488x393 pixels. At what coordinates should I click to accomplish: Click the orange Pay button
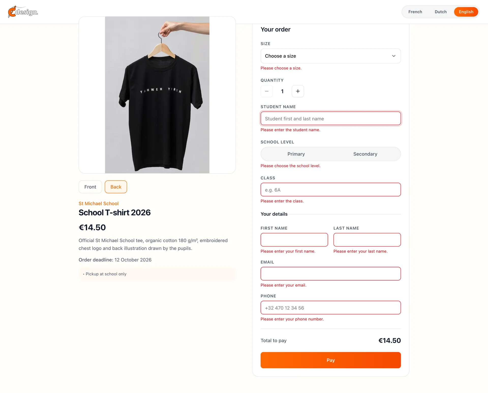pos(330,360)
